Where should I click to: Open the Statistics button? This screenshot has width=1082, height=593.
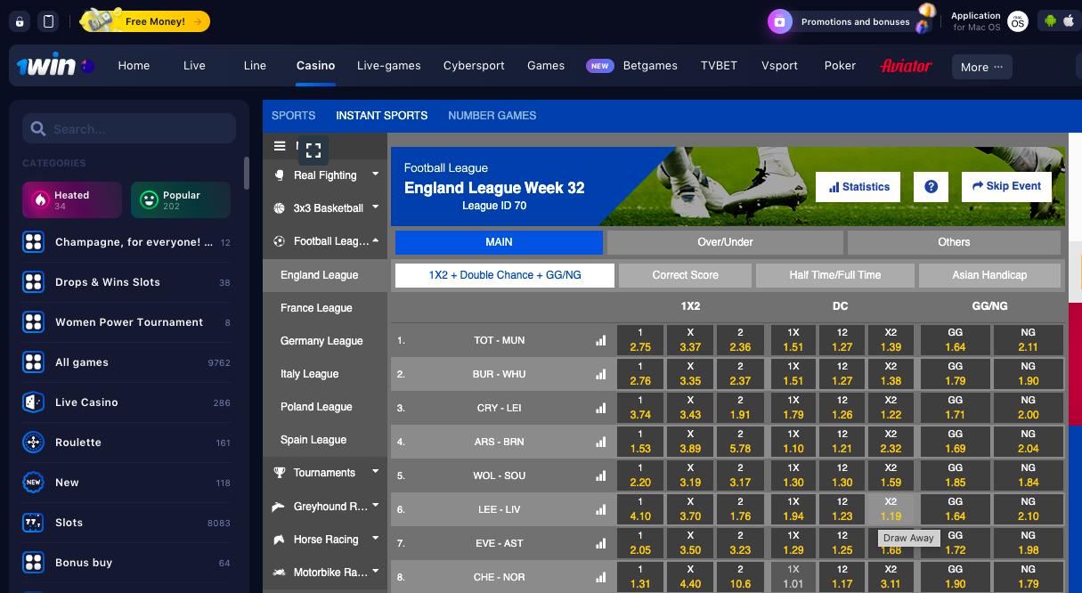(x=858, y=187)
